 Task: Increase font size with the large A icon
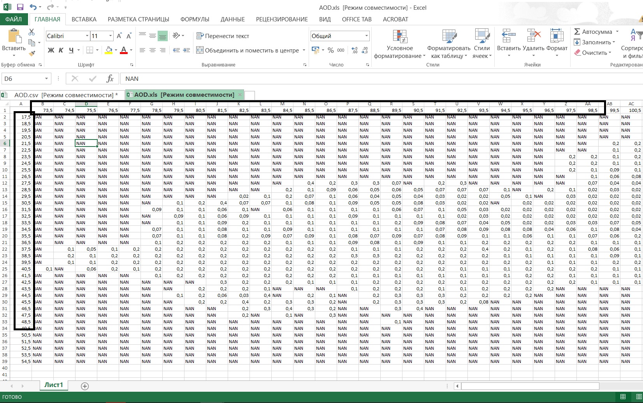[119, 36]
